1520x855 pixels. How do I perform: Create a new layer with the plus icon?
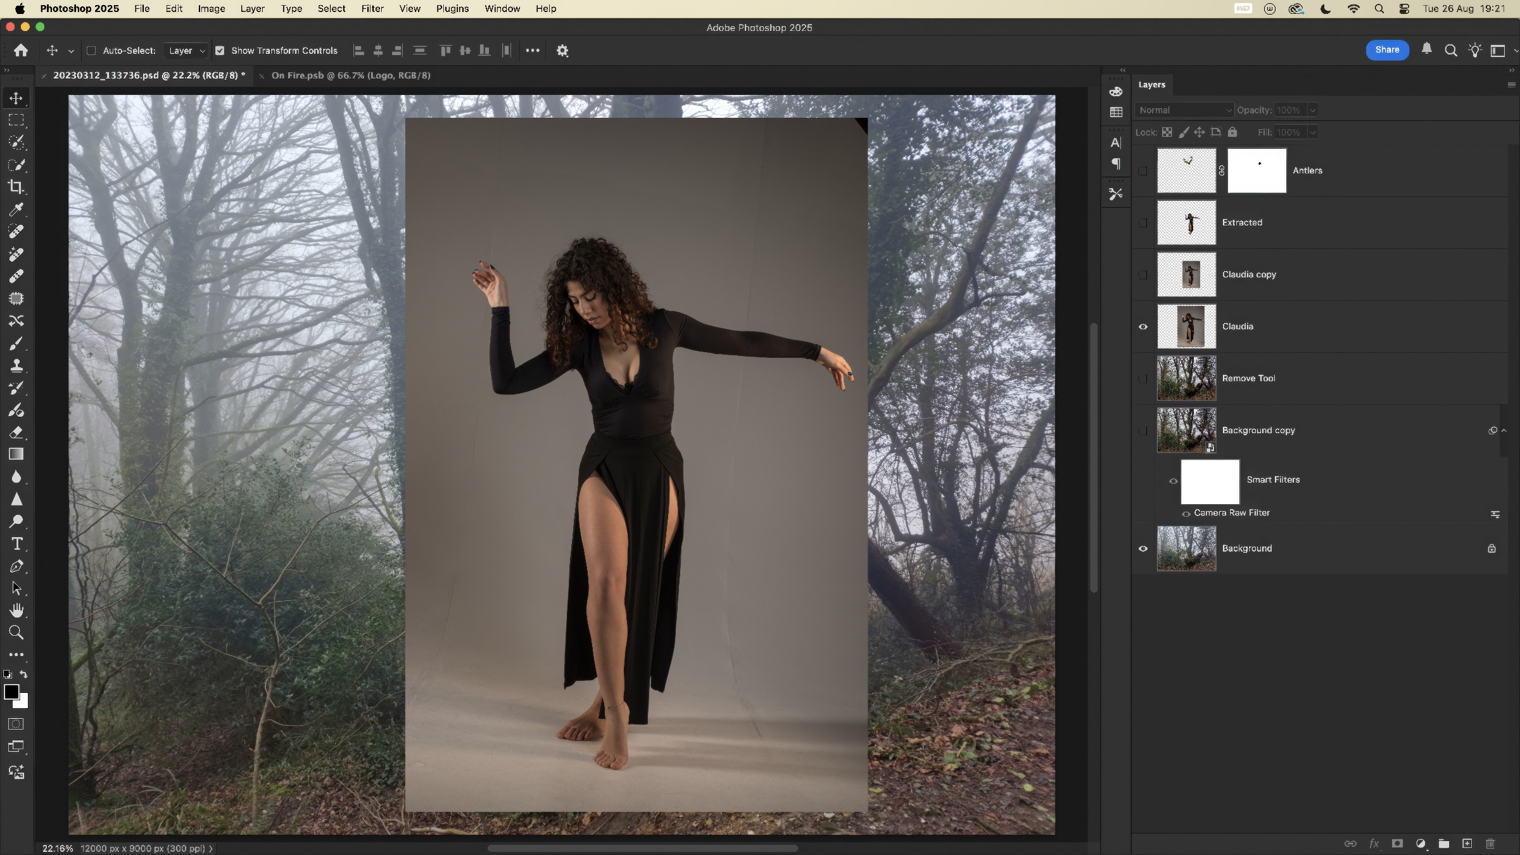tap(1467, 844)
